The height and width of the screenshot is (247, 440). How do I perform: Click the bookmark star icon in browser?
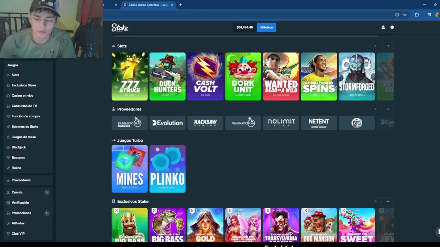[405, 15]
